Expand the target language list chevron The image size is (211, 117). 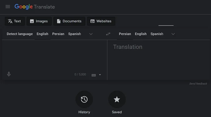(x=173, y=34)
